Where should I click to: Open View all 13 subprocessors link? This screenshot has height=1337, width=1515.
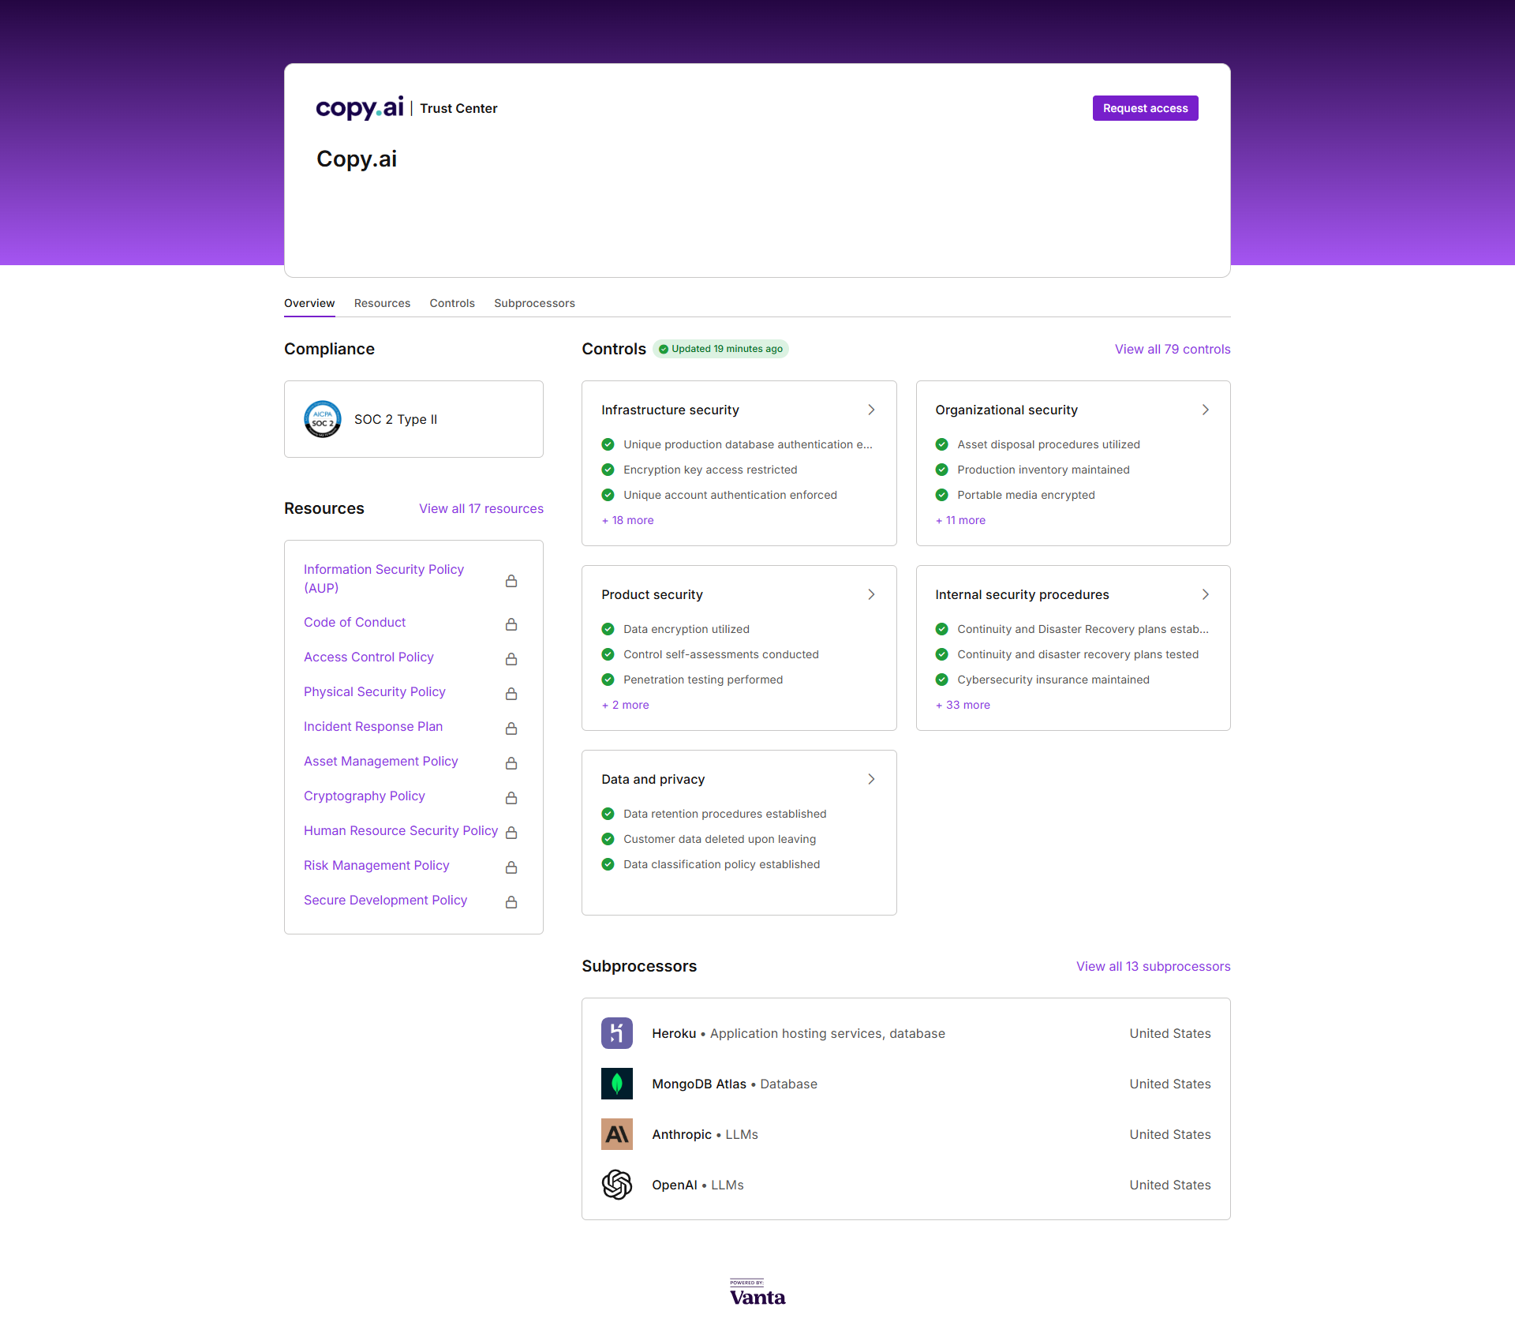pyautogui.click(x=1154, y=966)
